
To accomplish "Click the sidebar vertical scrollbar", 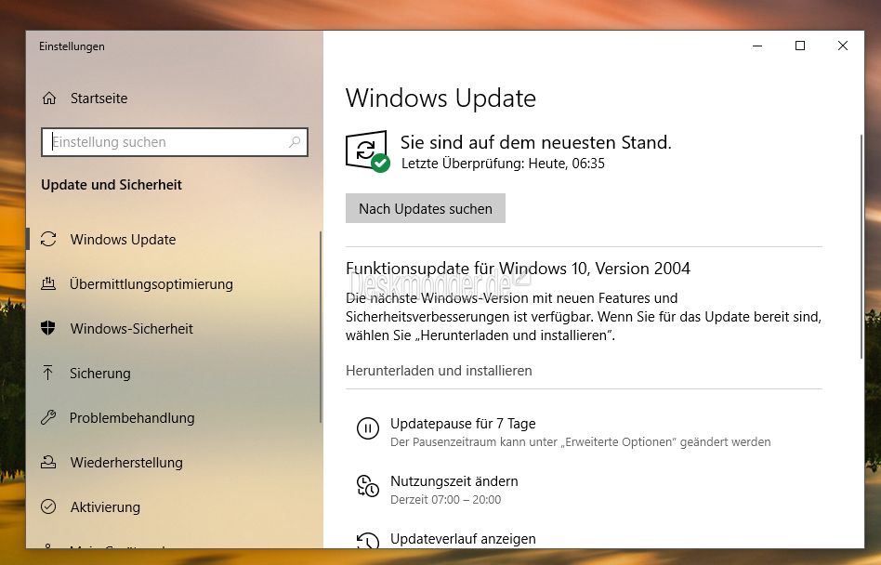I will point(321,327).
